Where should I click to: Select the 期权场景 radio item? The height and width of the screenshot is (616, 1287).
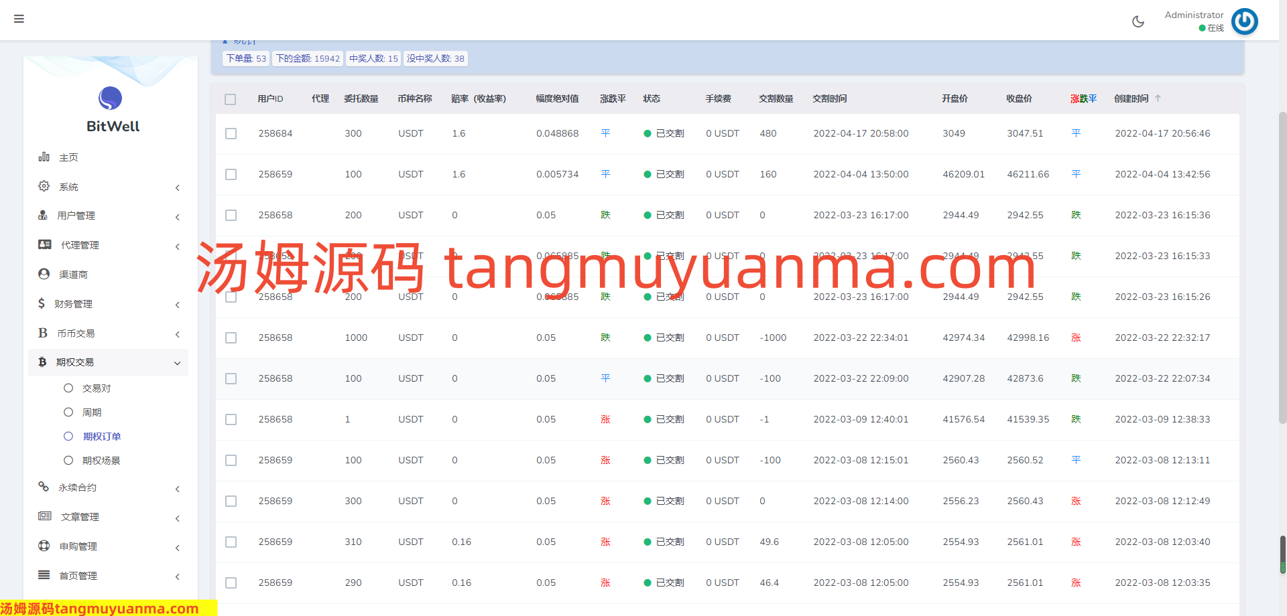click(x=68, y=460)
